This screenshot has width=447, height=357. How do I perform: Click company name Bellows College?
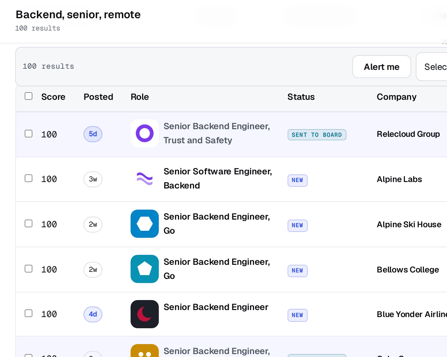(408, 270)
